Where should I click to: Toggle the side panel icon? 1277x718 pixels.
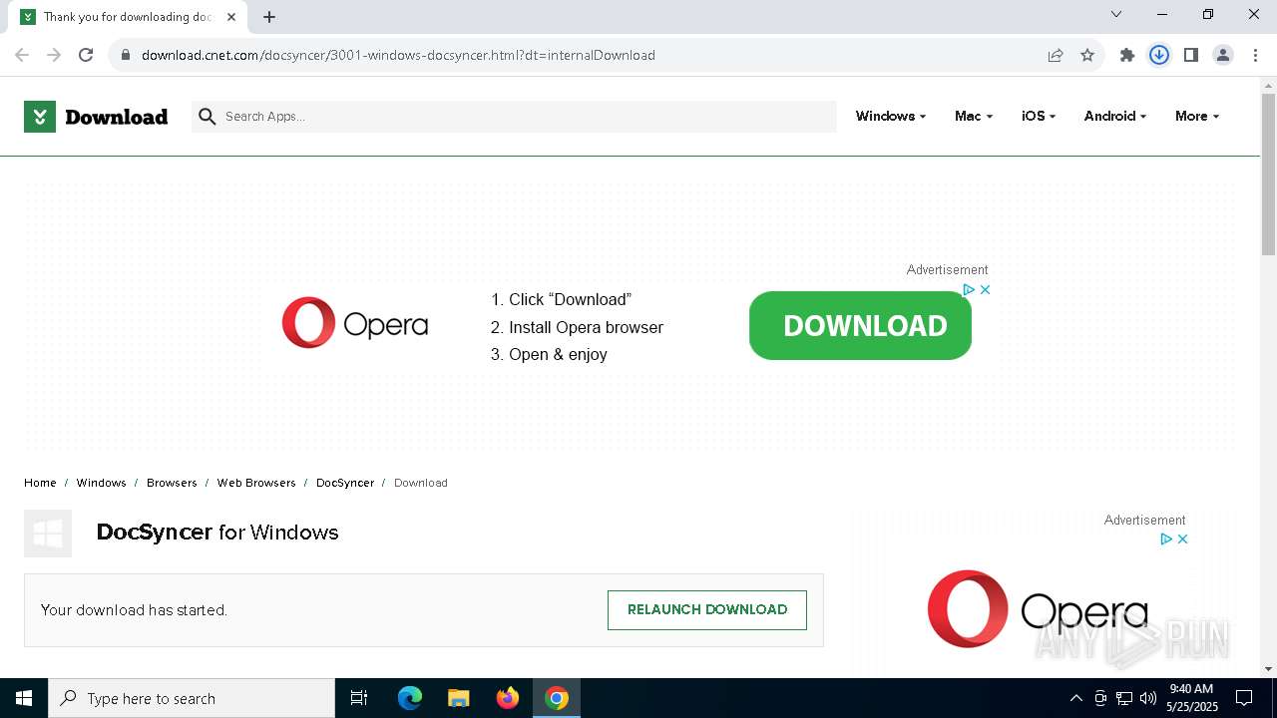[1191, 55]
